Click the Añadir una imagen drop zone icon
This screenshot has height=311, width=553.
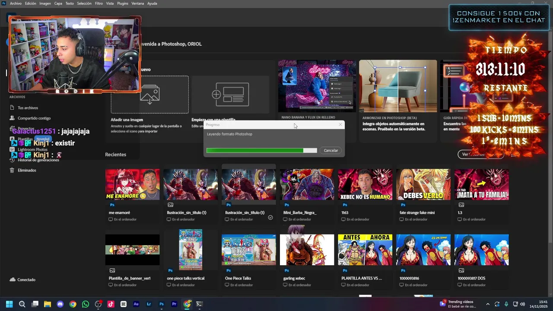(x=149, y=95)
